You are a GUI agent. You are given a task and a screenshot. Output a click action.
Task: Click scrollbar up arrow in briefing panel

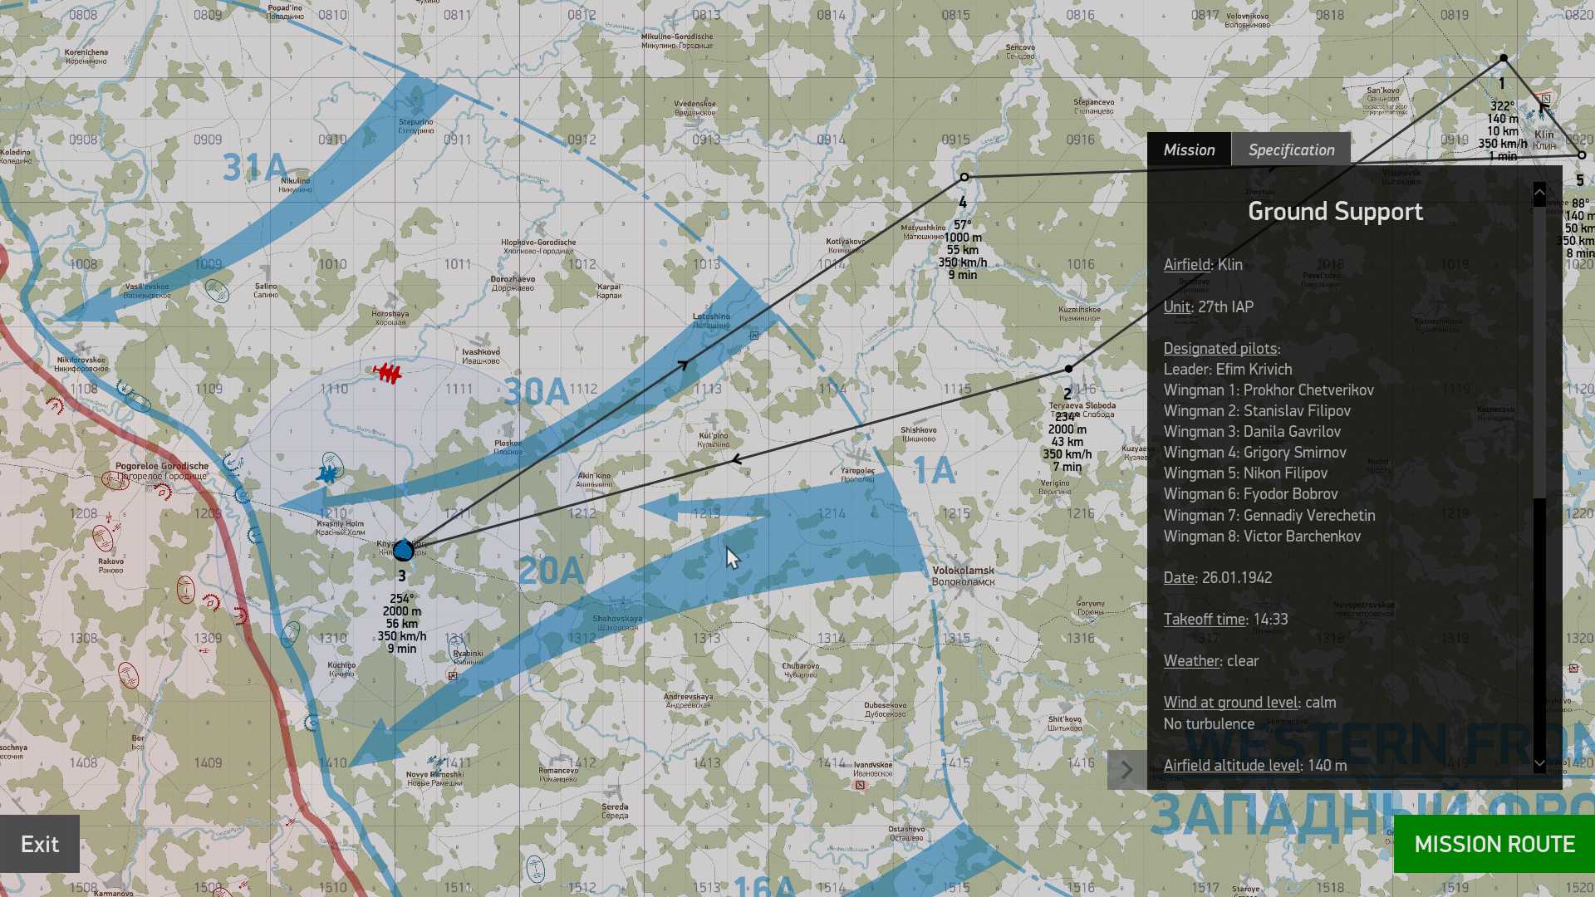click(x=1539, y=193)
